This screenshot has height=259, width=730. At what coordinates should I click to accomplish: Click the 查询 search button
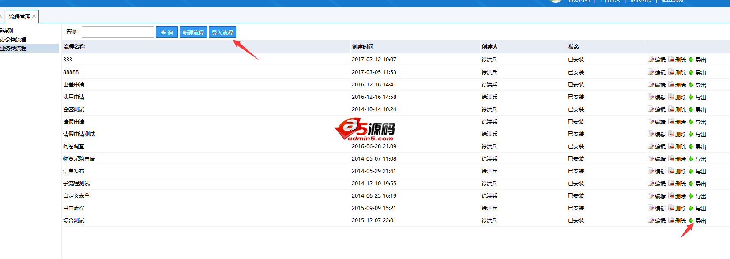coord(167,33)
